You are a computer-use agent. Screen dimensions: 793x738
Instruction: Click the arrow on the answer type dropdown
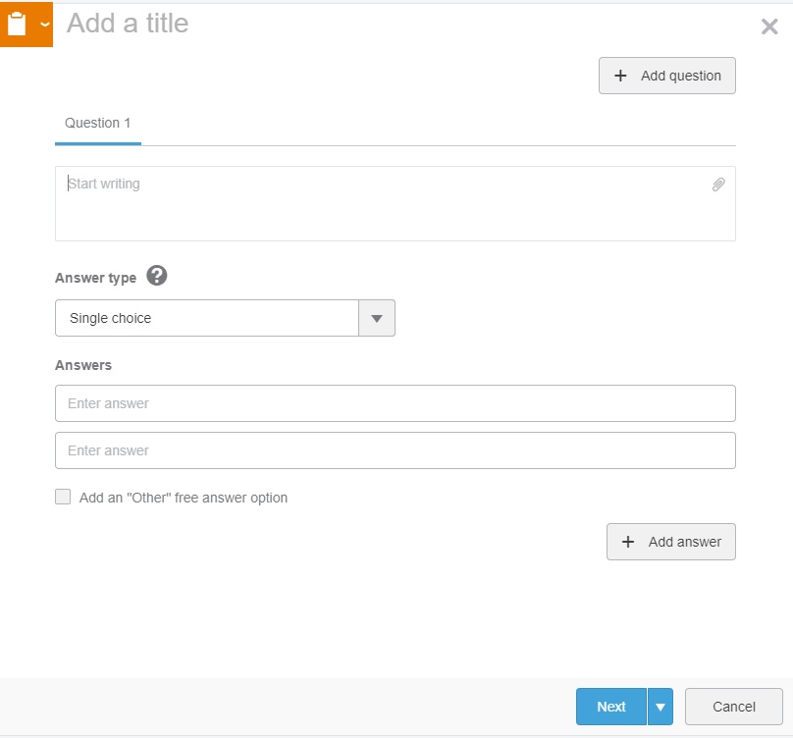coord(377,318)
